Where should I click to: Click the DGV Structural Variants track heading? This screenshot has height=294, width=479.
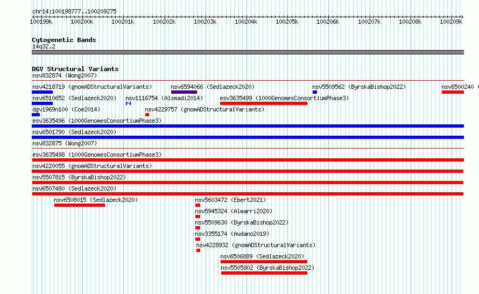coord(75,69)
